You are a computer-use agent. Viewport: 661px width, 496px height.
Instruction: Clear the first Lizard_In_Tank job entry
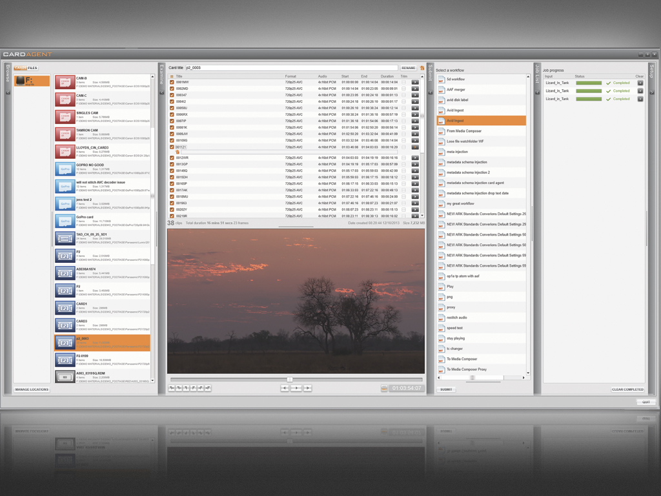(x=640, y=83)
